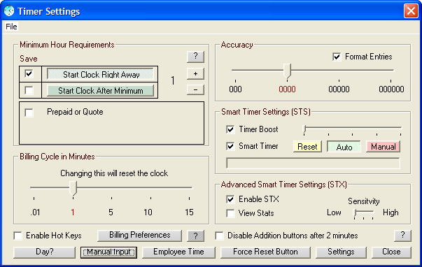Viewport: 422px width, 267px height.
Task: Select the green Auto smart timer mode
Action: 344,147
